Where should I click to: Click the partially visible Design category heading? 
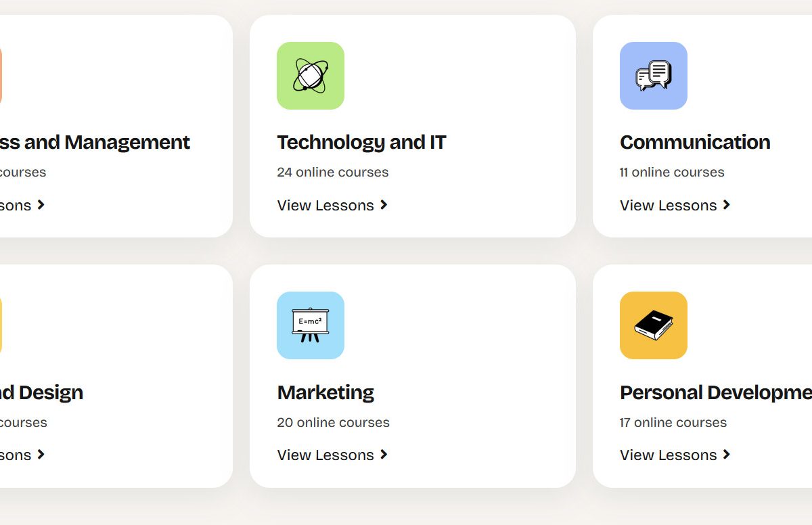coord(41,392)
